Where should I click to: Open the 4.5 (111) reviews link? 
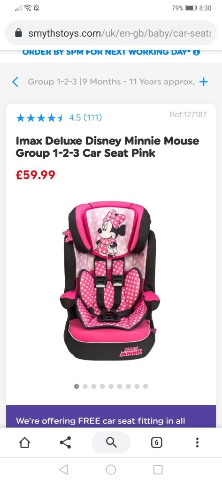85,117
